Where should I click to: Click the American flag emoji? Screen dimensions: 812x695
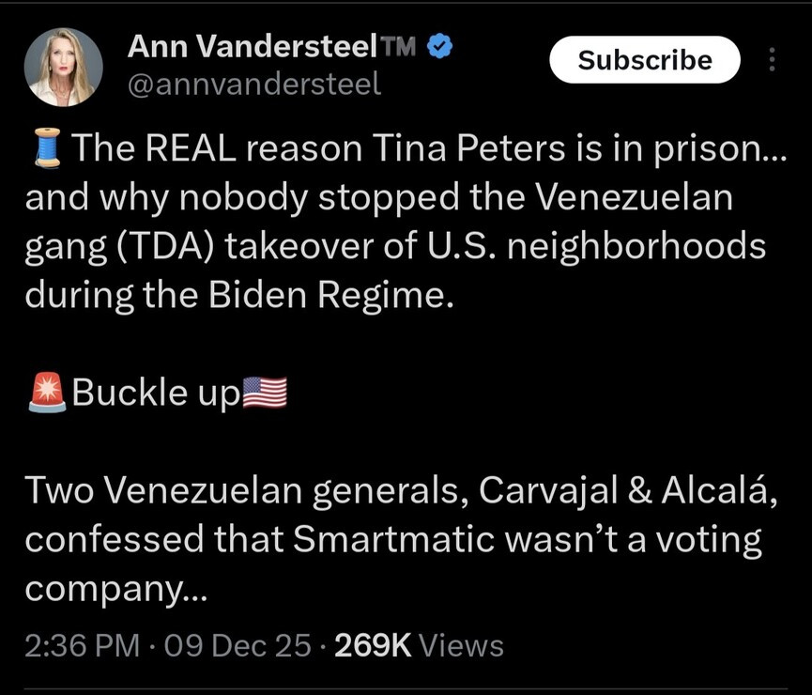click(x=265, y=392)
